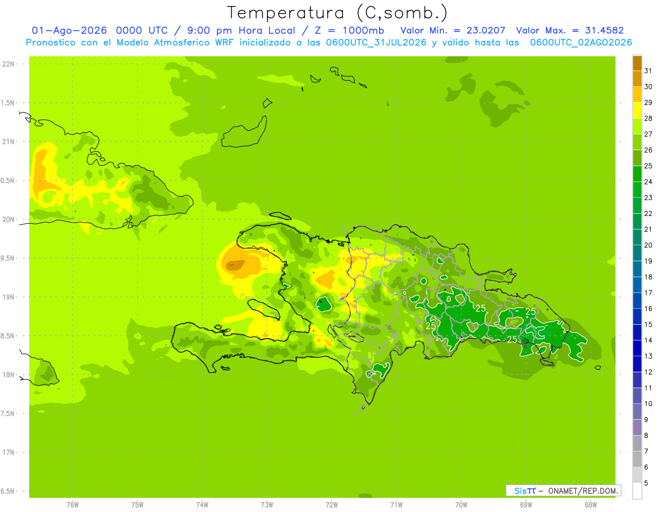Click the Valor Min. = 23.0207 text
This screenshot has width=663, height=512.
click(453, 30)
